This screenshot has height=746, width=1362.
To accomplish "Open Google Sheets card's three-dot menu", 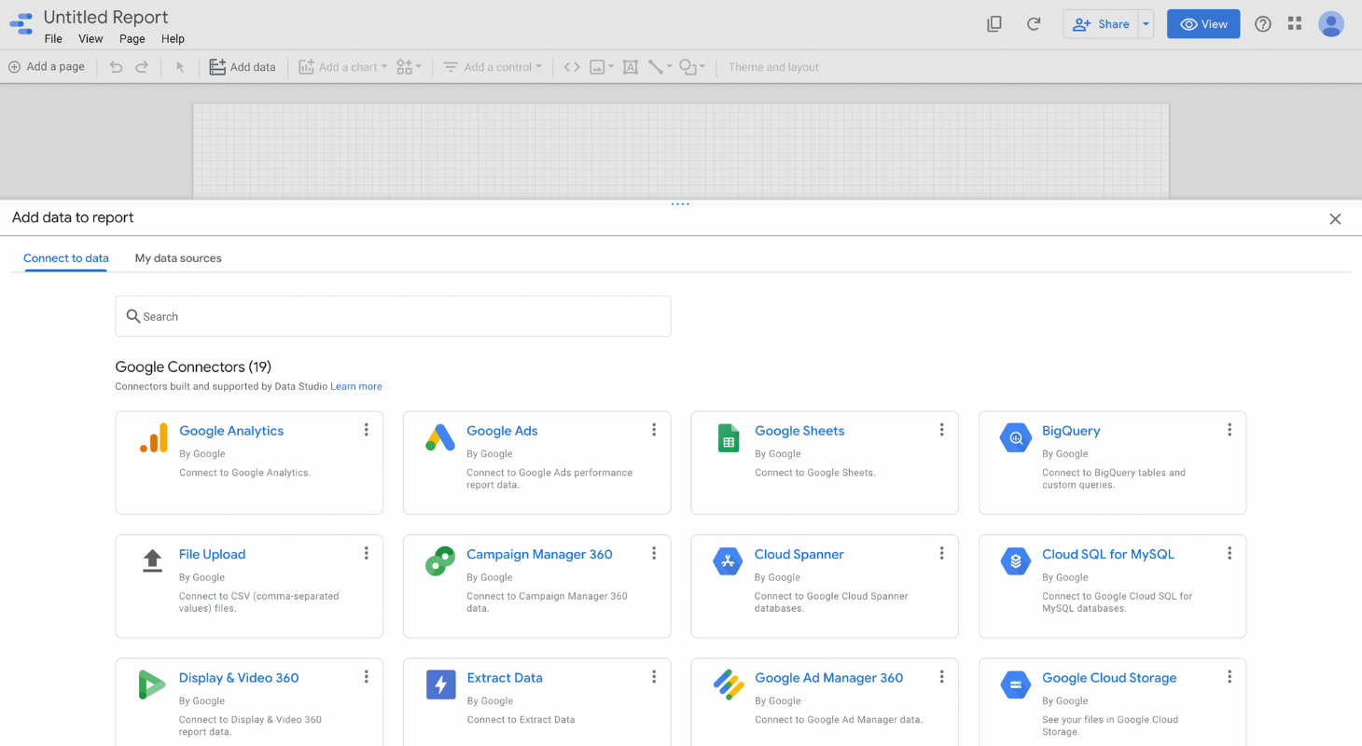I will coord(941,430).
